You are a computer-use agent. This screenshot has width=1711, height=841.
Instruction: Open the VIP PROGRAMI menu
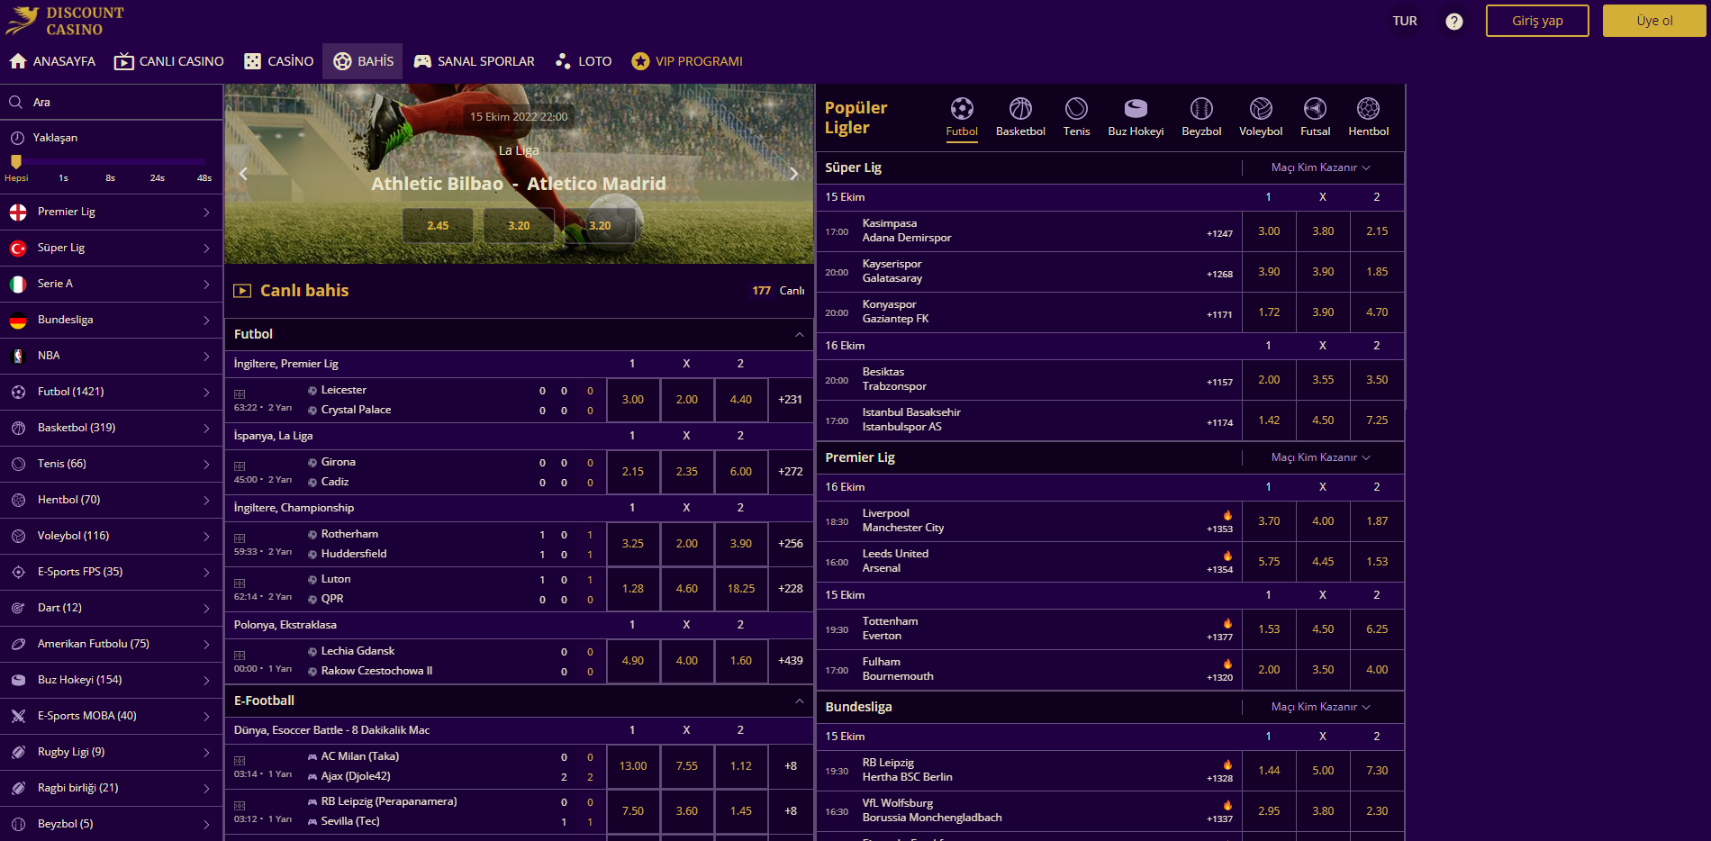pos(687,61)
